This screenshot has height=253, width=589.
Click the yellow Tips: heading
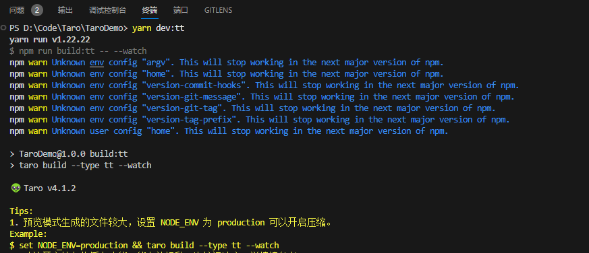tap(22, 211)
